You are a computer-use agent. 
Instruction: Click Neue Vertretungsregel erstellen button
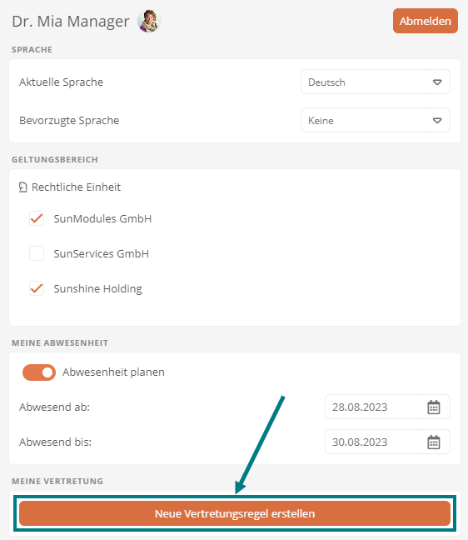coord(235,513)
